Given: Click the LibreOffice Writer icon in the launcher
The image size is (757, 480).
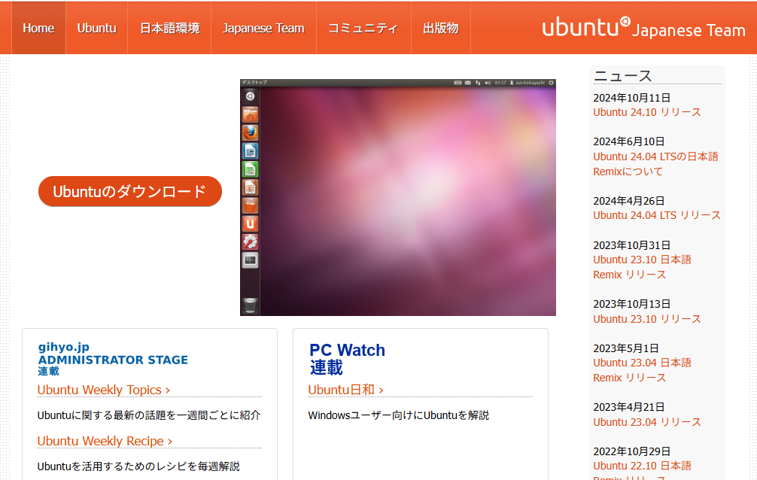Looking at the screenshot, I should point(250,151).
